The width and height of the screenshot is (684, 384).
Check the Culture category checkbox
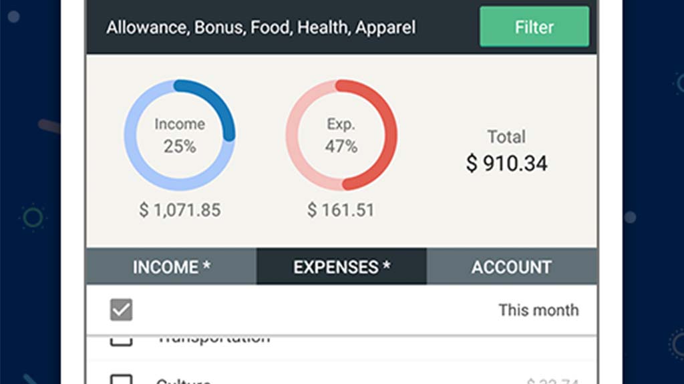[121, 379]
